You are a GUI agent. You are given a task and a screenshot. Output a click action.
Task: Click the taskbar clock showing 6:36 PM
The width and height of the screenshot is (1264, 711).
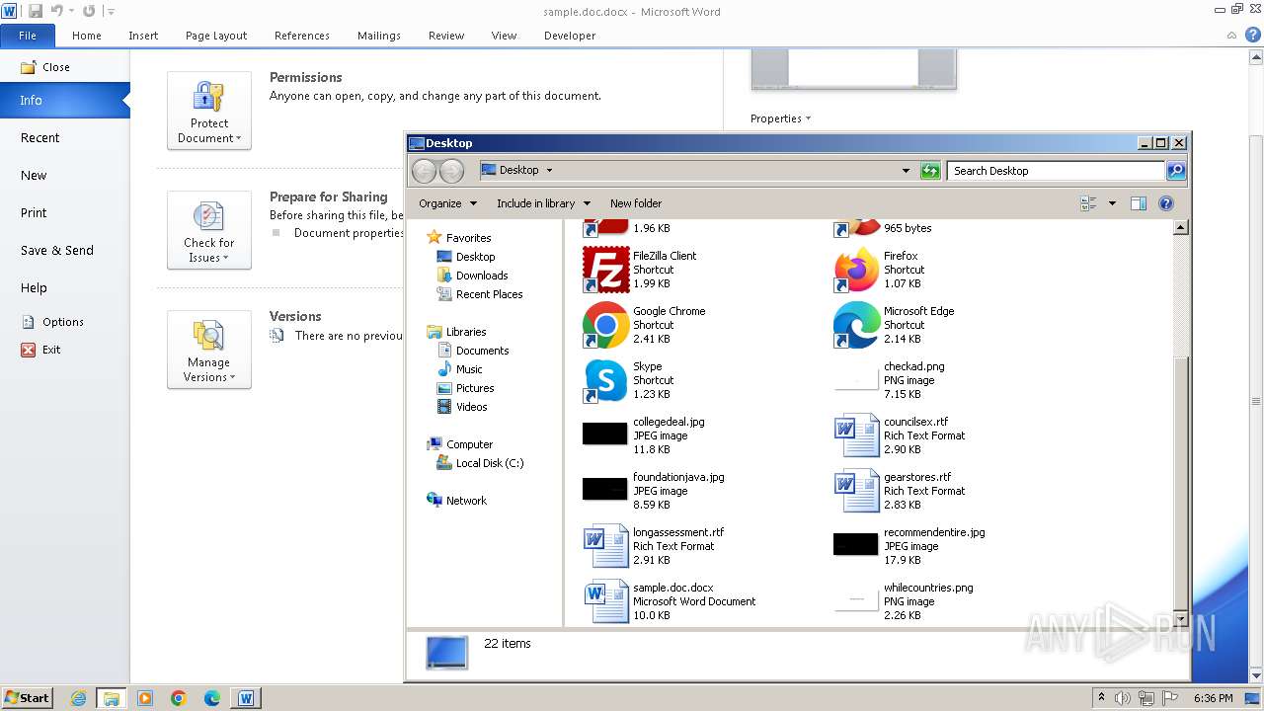pos(1214,698)
